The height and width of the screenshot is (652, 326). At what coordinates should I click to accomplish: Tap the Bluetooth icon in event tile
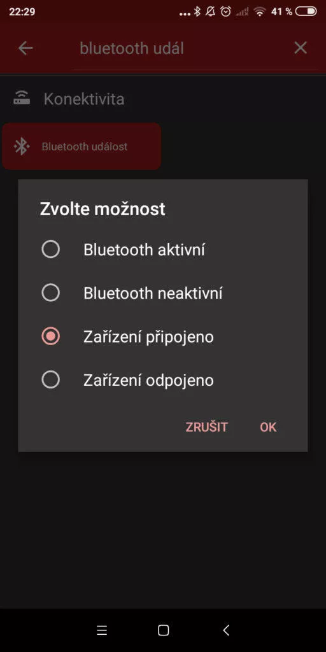[x=22, y=146]
